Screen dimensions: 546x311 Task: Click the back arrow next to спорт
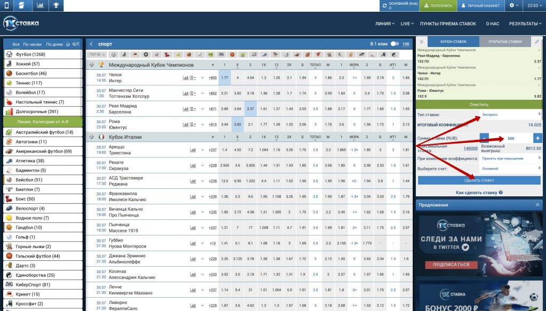pyautogui.click(x=91, y=44)
